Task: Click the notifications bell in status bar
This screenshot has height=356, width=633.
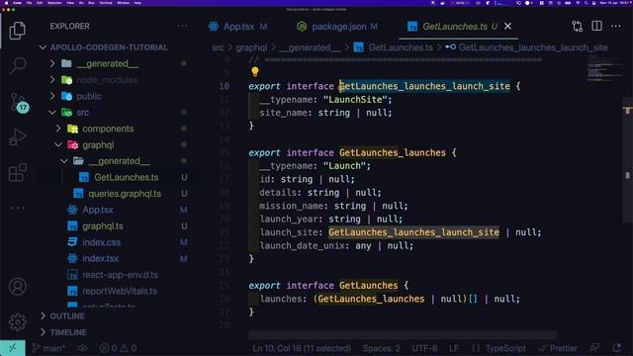Action: (616, 348)
